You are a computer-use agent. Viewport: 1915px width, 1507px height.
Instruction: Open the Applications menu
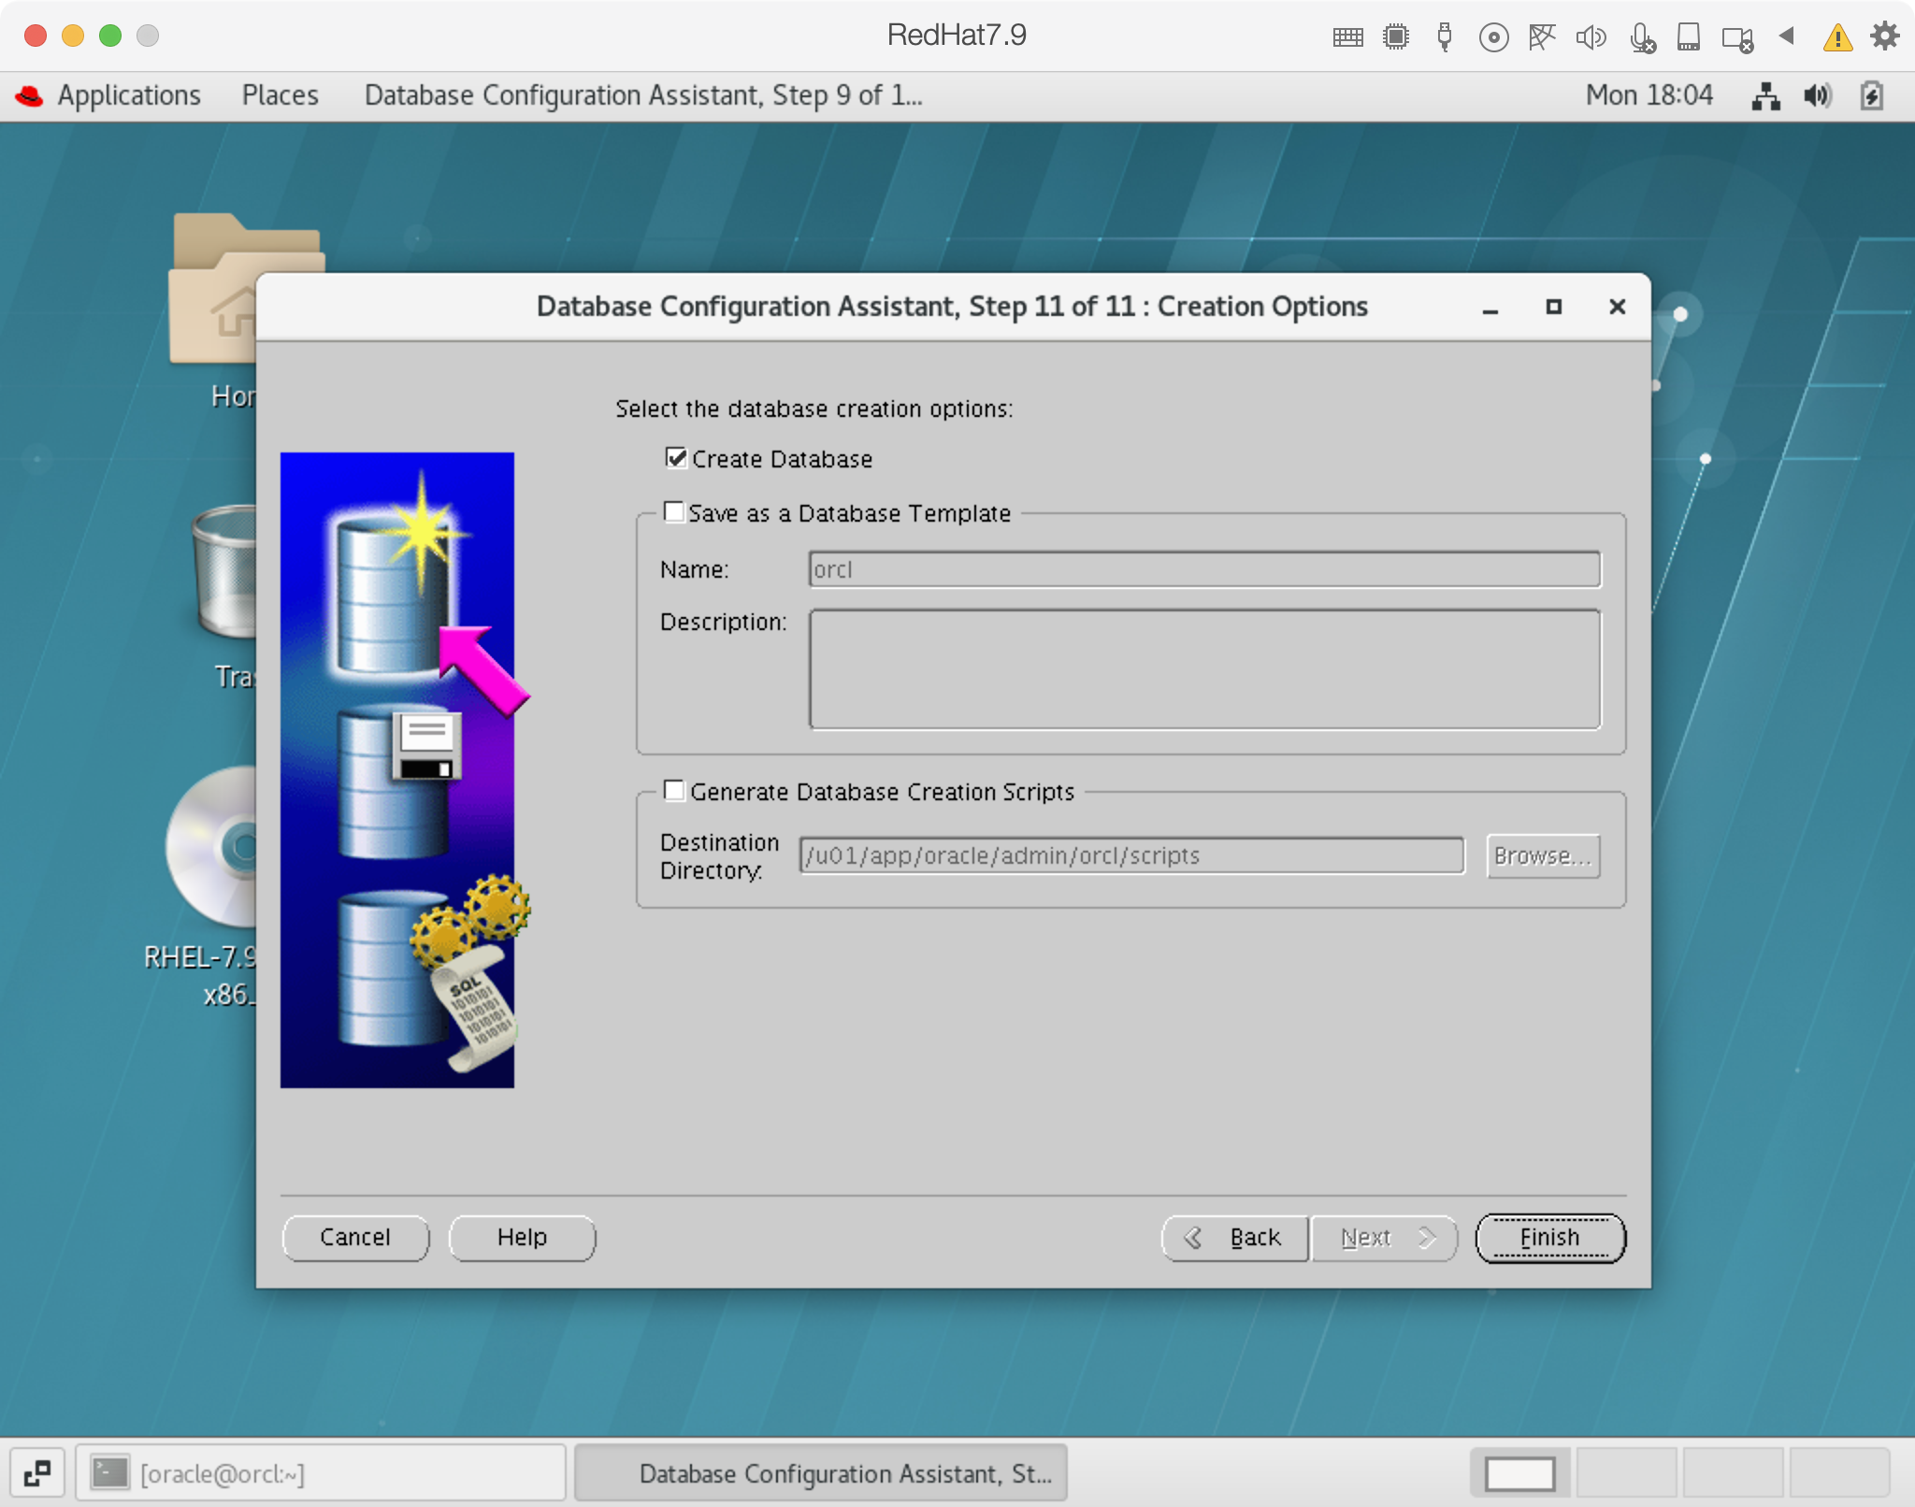128,95
